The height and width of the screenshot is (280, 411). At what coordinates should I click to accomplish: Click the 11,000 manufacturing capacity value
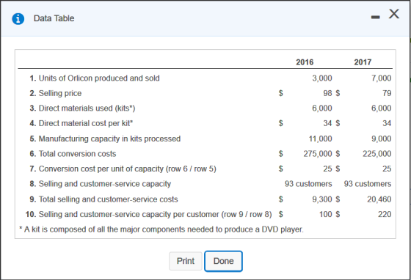pyautogui.click(x=320, y=139)
